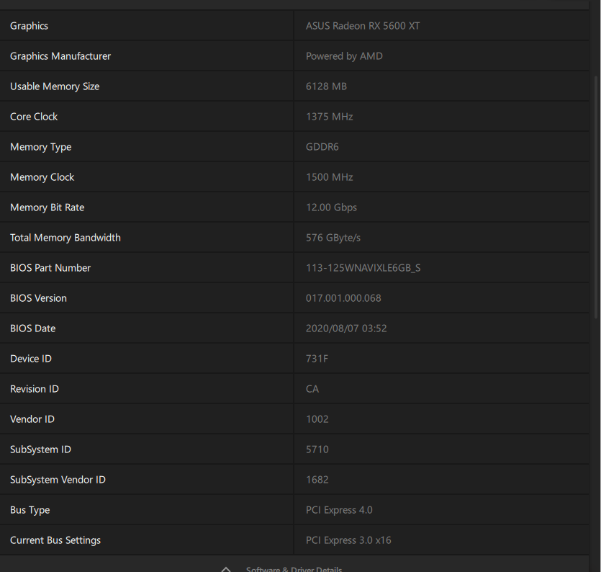Click the '113-125WNAVIXLE6GB_S' value

click(363, 268)
